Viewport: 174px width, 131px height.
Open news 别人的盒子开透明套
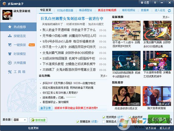coord(69,30)
